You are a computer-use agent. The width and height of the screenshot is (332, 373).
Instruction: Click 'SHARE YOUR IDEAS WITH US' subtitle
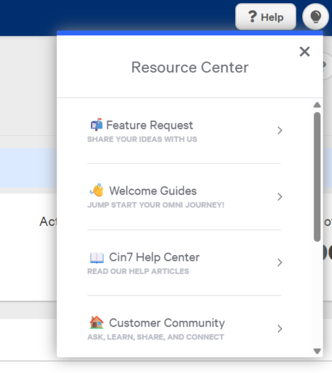pos(142,139)
